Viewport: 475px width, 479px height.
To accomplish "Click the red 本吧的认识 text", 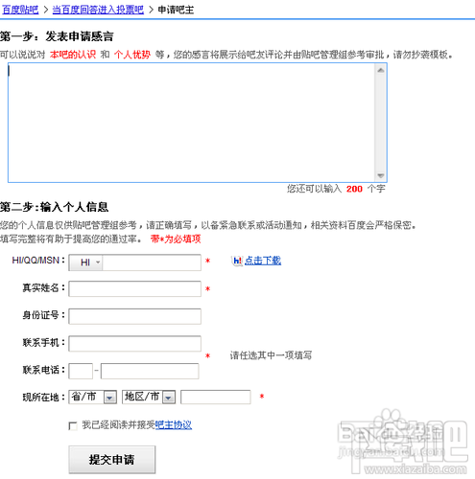I will [x=73, y=55].
